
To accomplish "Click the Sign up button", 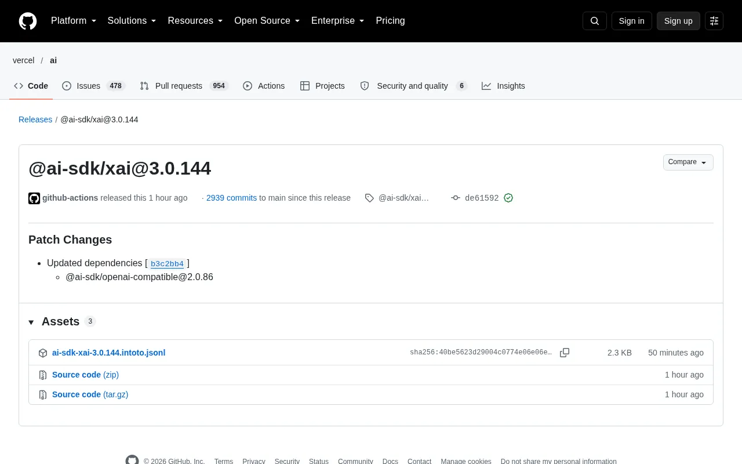I will (678, 21).
